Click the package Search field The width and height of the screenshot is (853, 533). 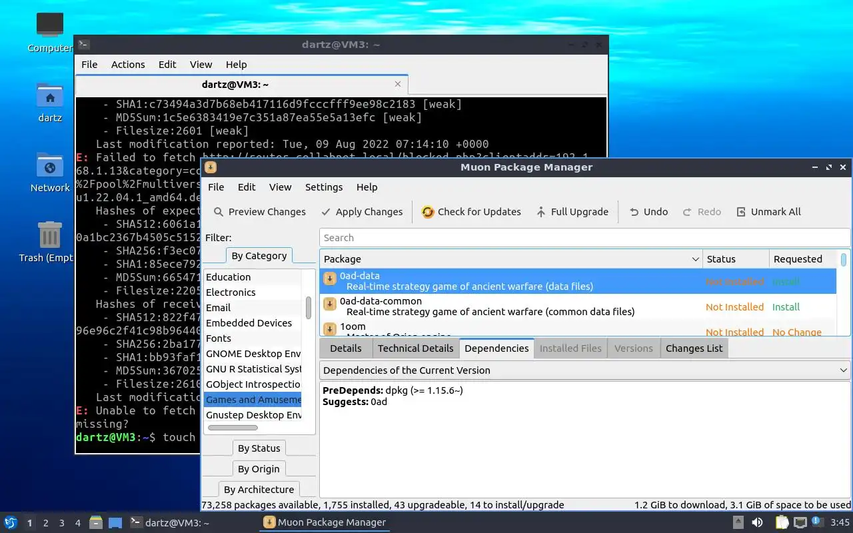pyautogui.click(x=584, y=238)
